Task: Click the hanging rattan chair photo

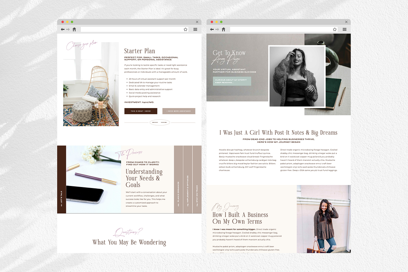Action: pos(91,84)
